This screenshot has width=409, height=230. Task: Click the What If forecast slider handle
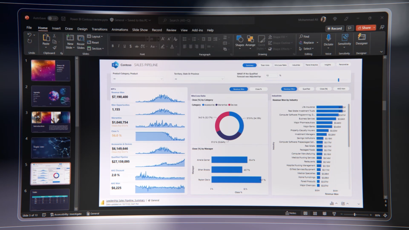[339, 80]
